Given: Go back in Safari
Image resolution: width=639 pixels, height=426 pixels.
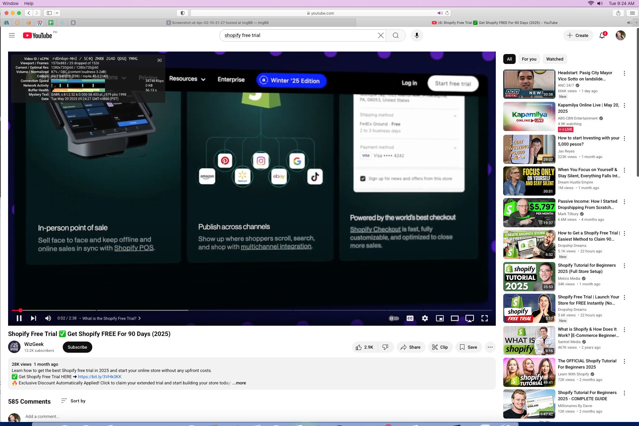Looking at the screenshot, I should 29,13.
